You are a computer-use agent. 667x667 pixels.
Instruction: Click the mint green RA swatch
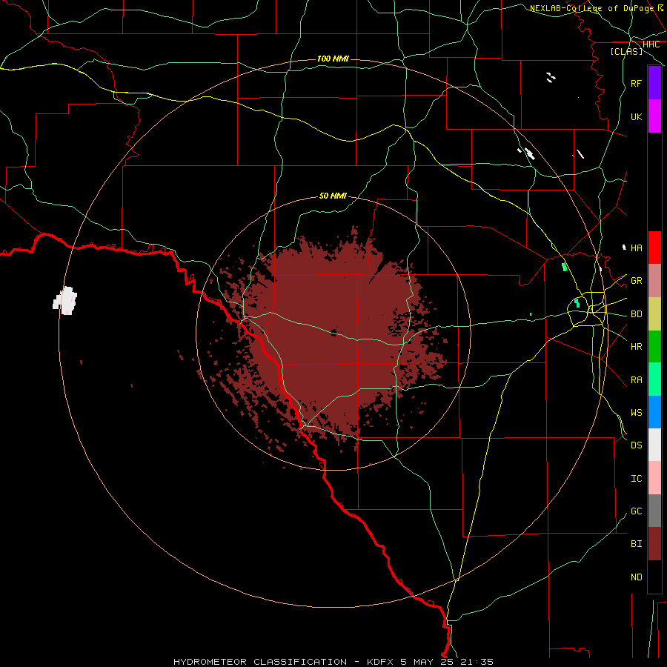pyautogui.click(x=654, y=379)
